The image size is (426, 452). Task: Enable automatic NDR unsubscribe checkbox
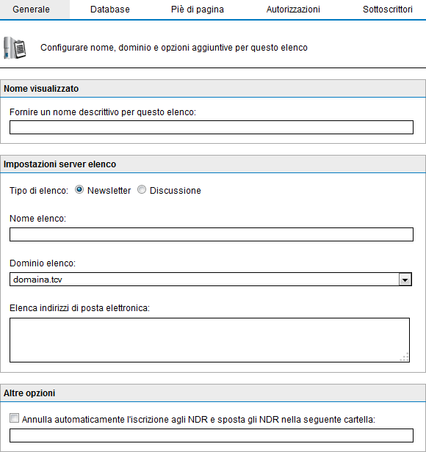point(14,418)
